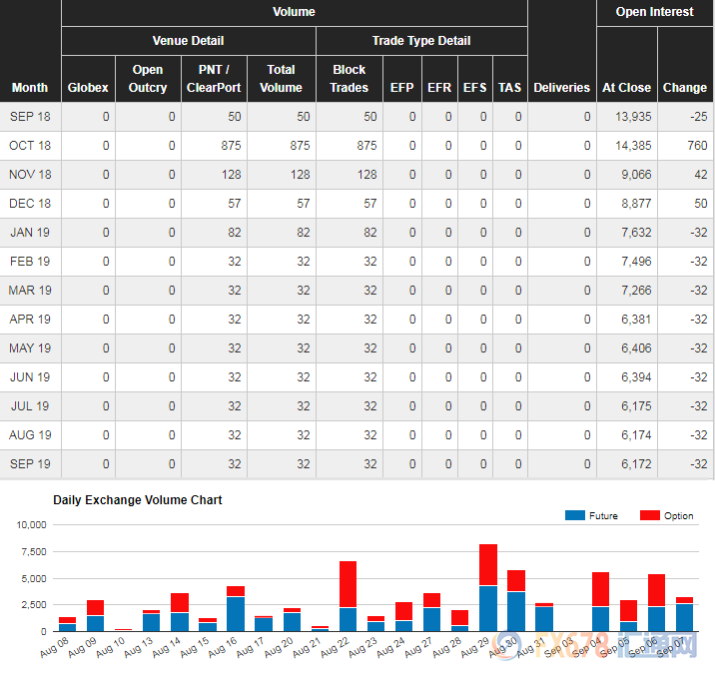
Task: Click the change value 42
Action: [x=701, y=175]
